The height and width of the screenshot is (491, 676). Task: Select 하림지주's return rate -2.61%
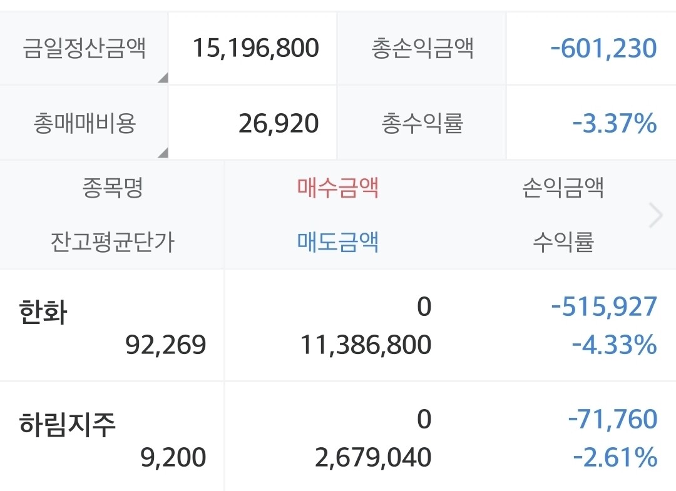point(615,457)
